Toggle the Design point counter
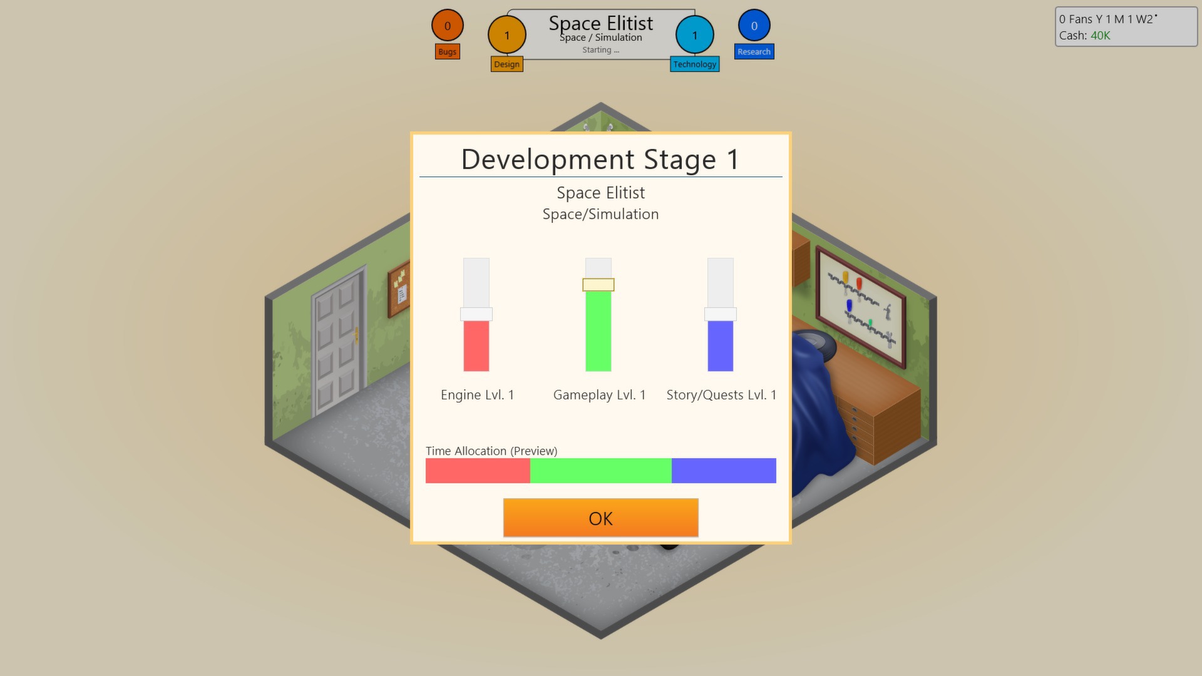Screen dimensions: 1202x676 tap(507, 36)
